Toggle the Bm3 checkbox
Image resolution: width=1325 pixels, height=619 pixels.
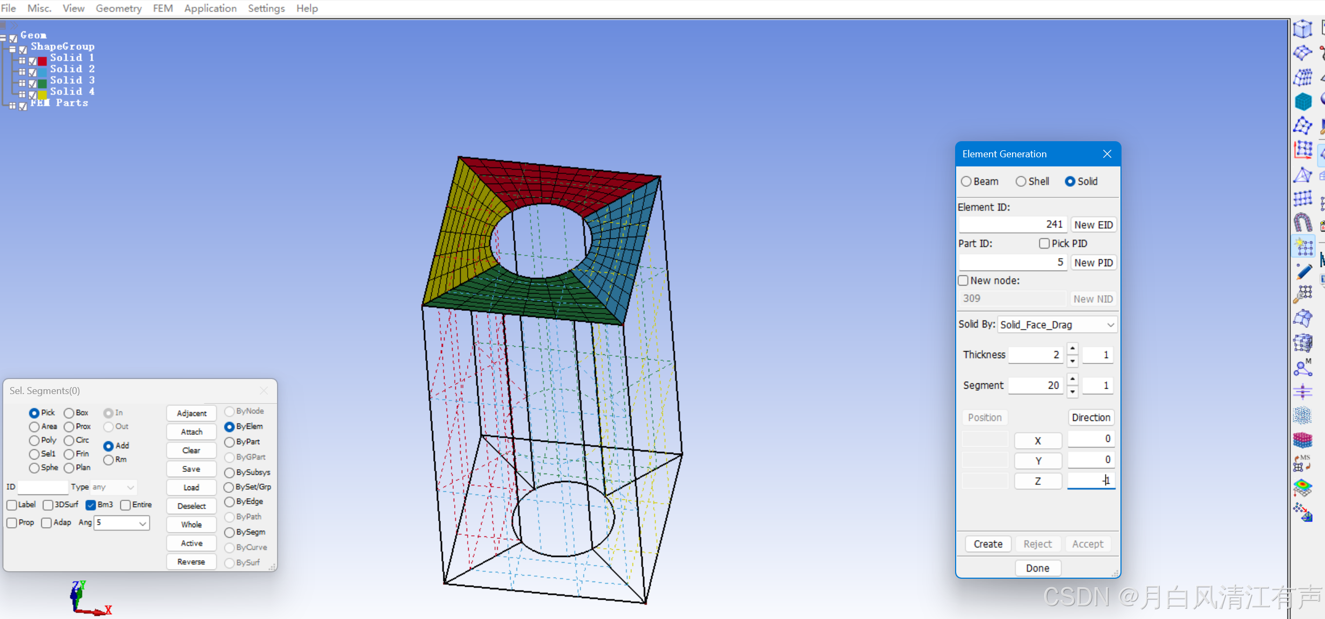coord(91,505)
